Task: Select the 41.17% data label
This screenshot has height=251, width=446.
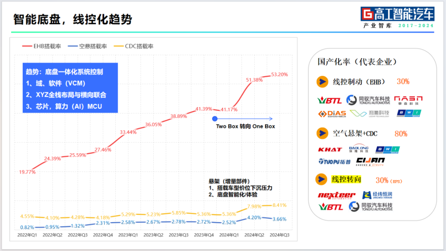Action: pos(229,109)
